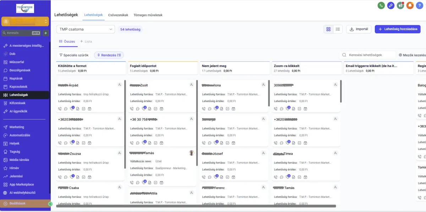
Task: Open the megaphone announcements icon
Action: point(400,5)
